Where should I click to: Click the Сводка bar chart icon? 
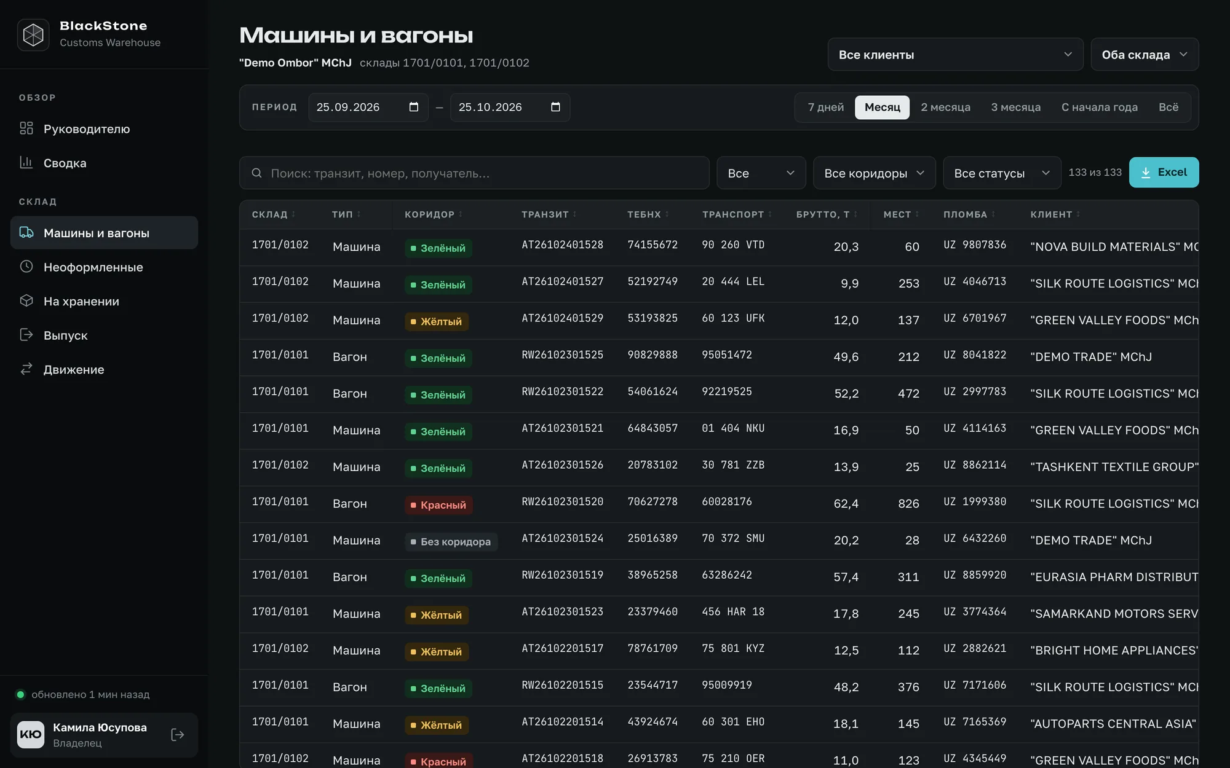pyautogui.click(x=26, y=162)
